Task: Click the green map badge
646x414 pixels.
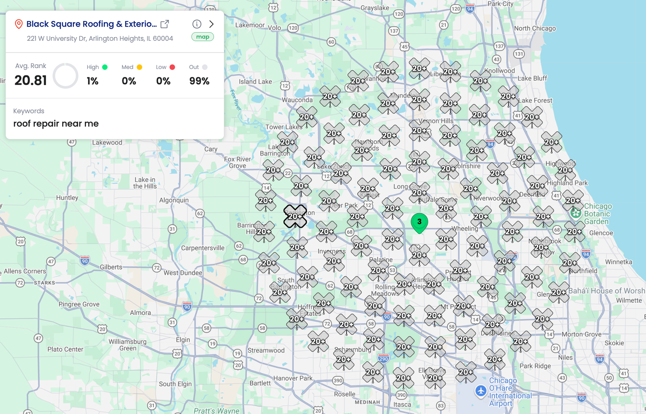Action: [x=202, y=36]
